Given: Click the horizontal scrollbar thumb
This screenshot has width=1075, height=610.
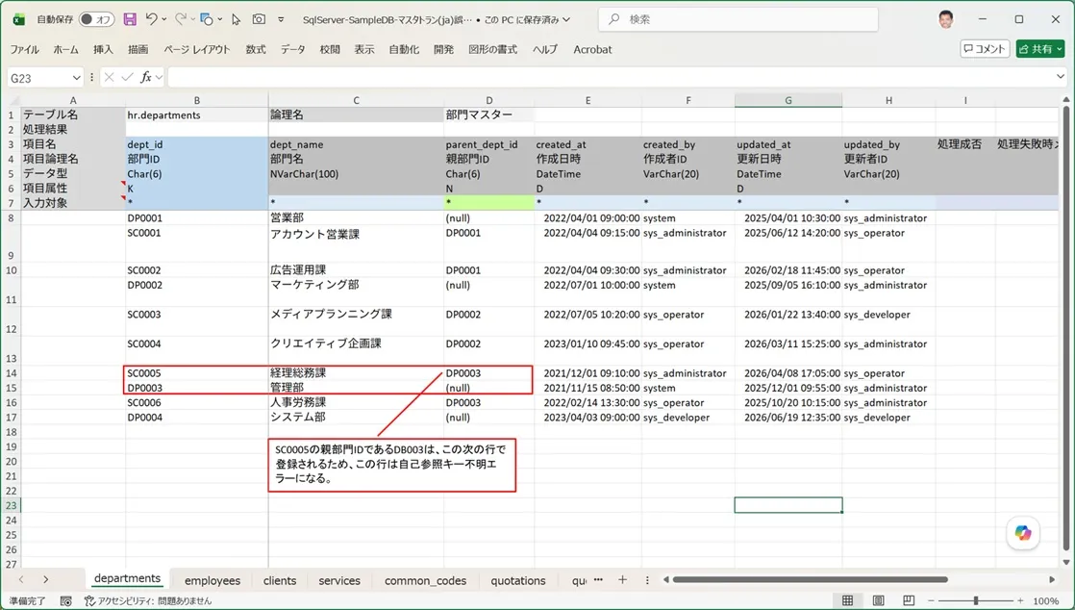Looking at the screenshot, I should 811,580.
